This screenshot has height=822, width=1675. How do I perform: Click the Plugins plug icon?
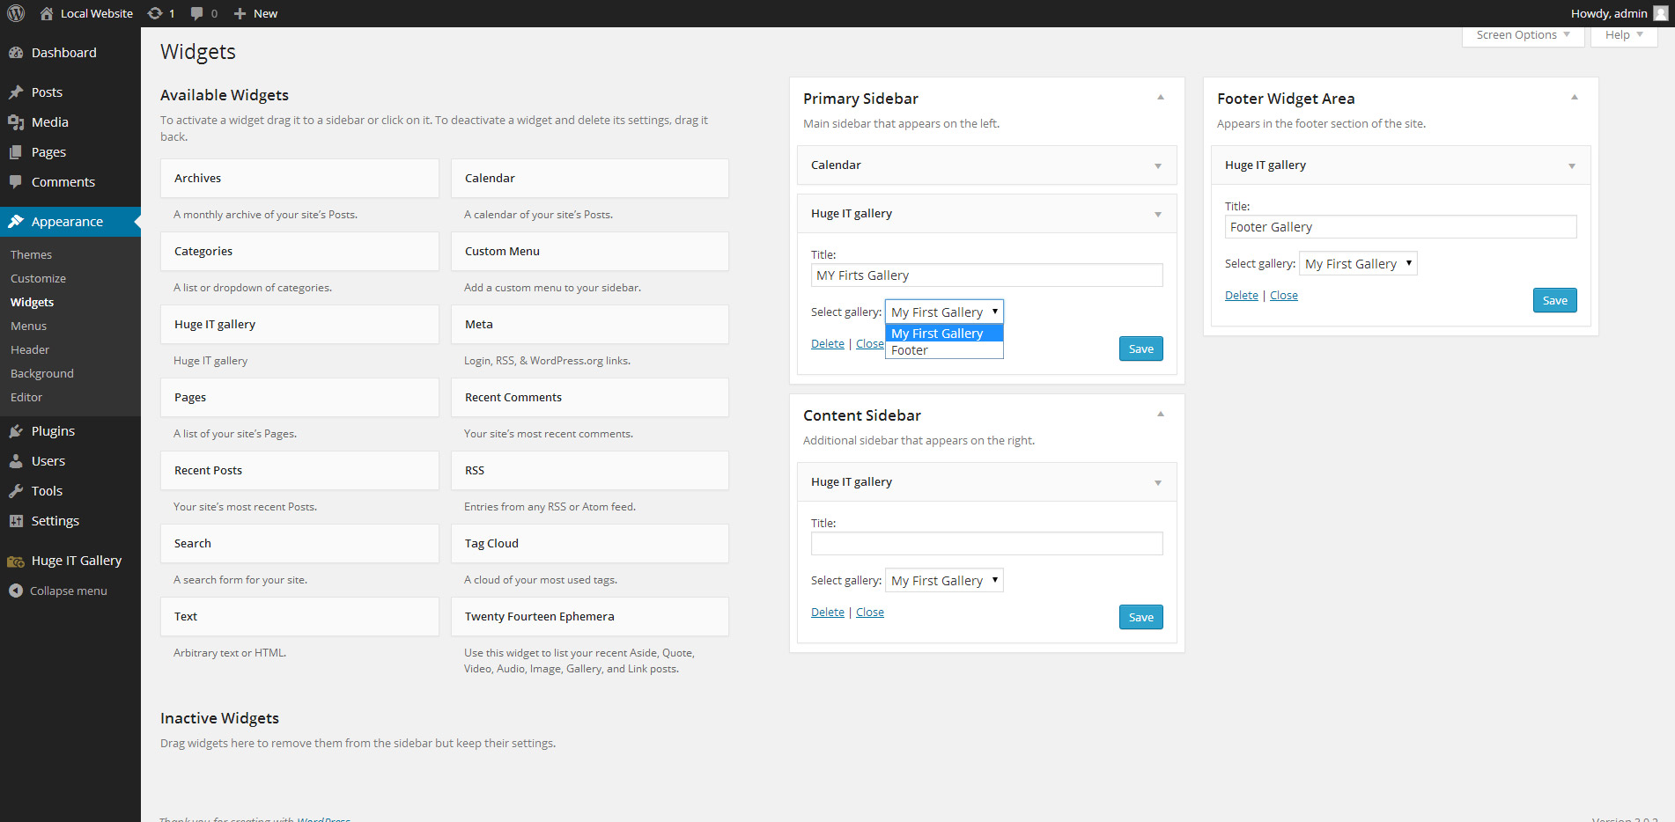pyautogui.click(x=16, y=431)
